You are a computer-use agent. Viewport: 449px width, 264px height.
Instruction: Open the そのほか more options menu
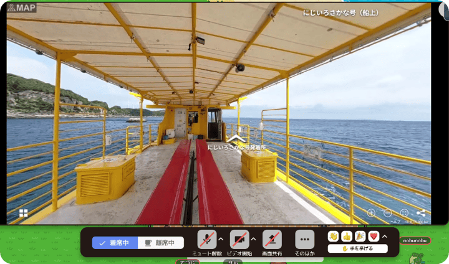pyautogui.click(x=305, y=239)
